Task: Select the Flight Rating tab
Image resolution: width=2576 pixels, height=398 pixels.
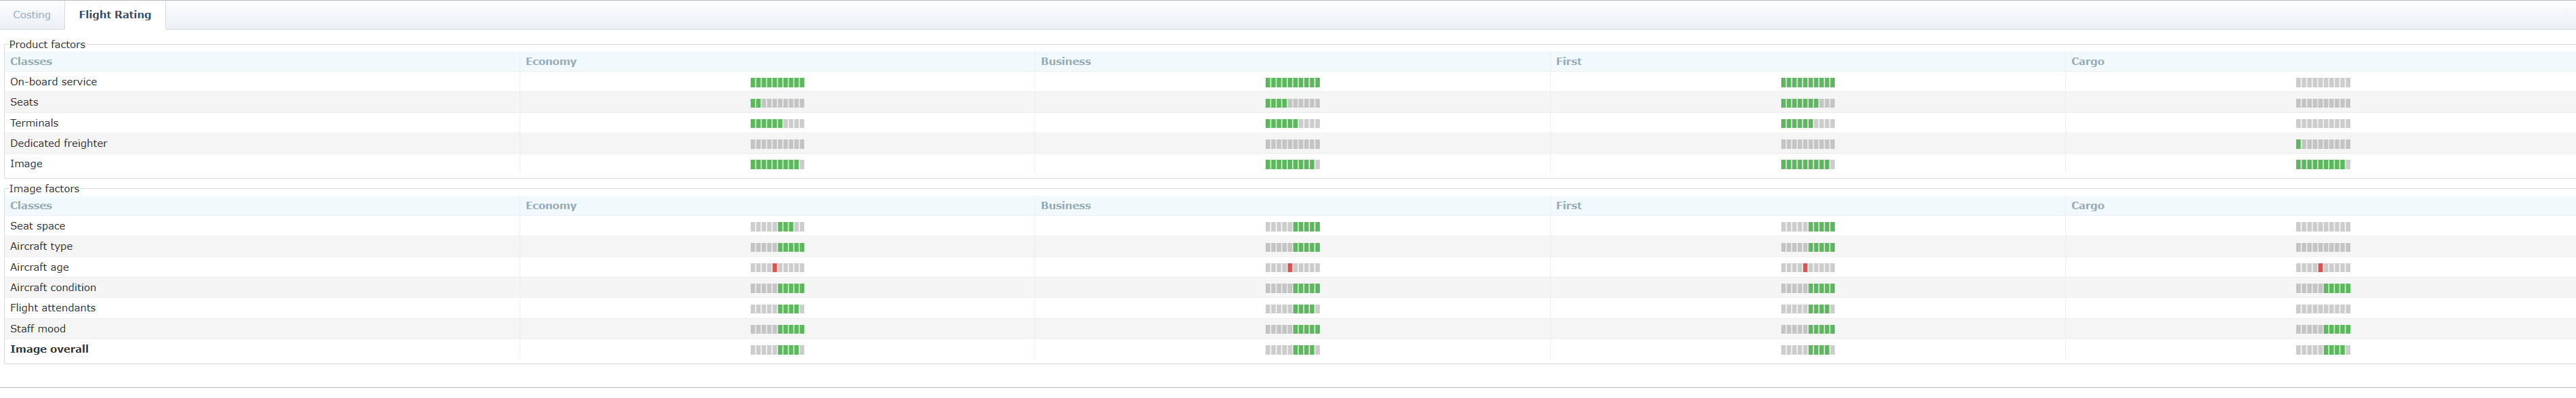Action: tap(115, 15)
